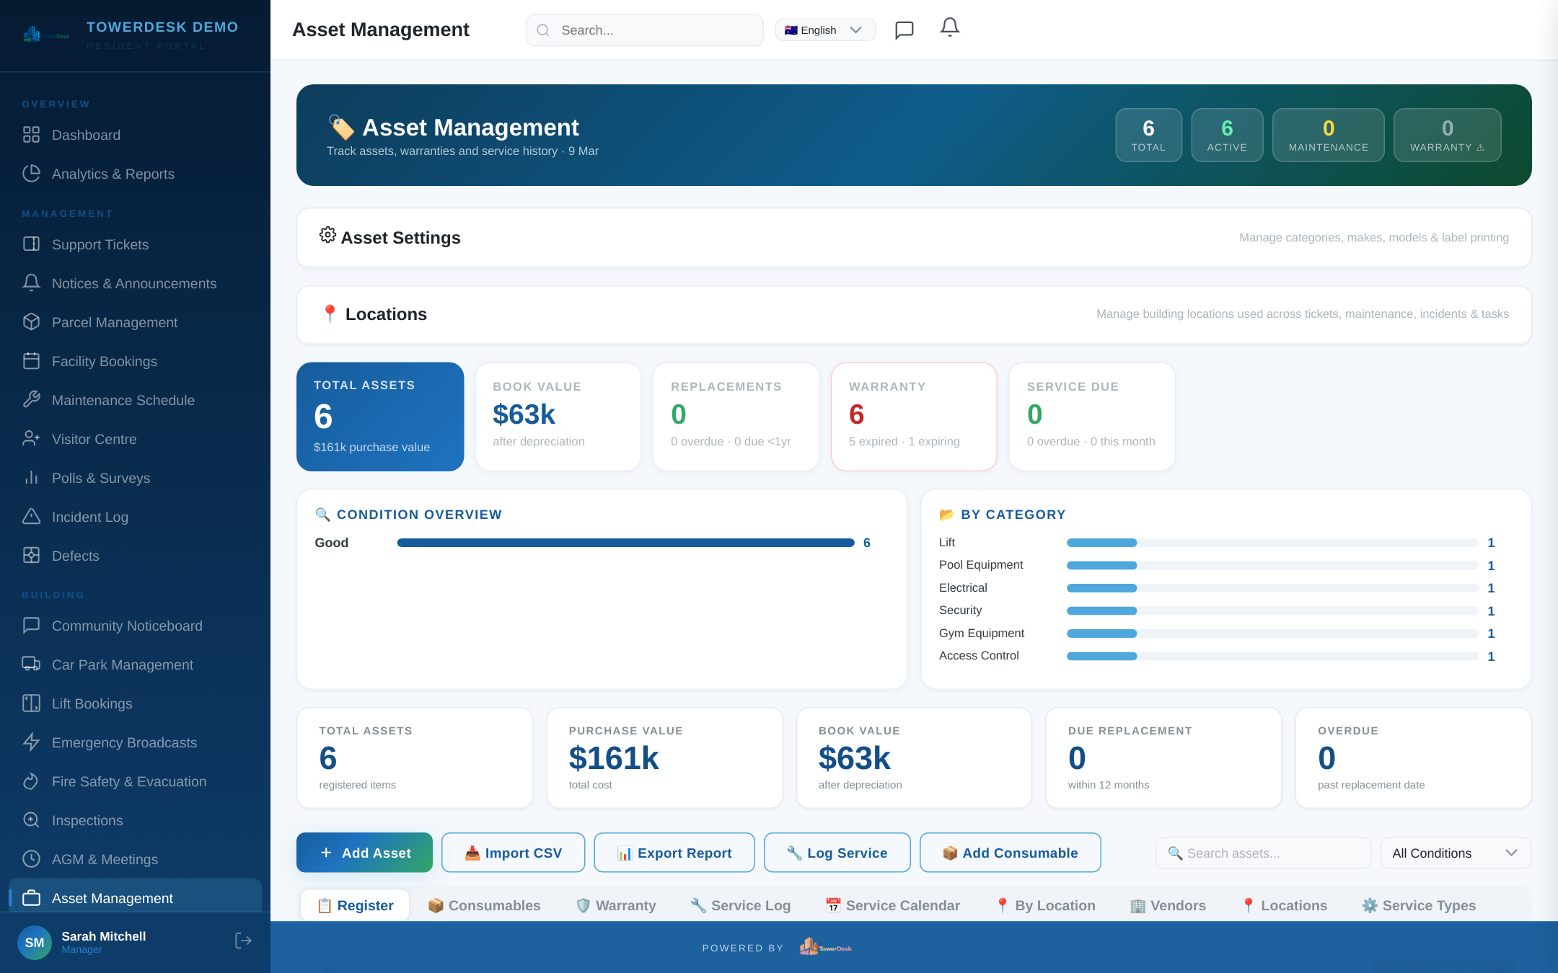
Task: Select the Total Assets card
Action: (380, 417)
